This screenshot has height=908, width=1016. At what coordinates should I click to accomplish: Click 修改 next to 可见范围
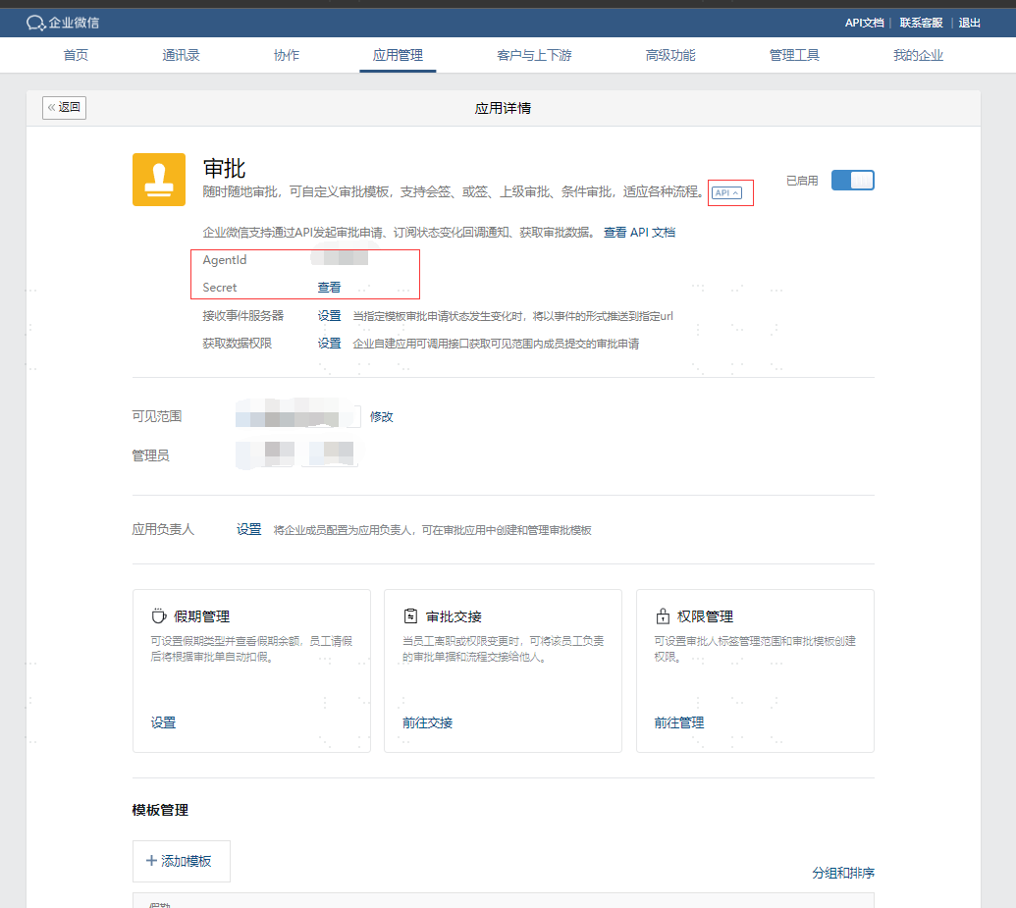tap(382, 417)
